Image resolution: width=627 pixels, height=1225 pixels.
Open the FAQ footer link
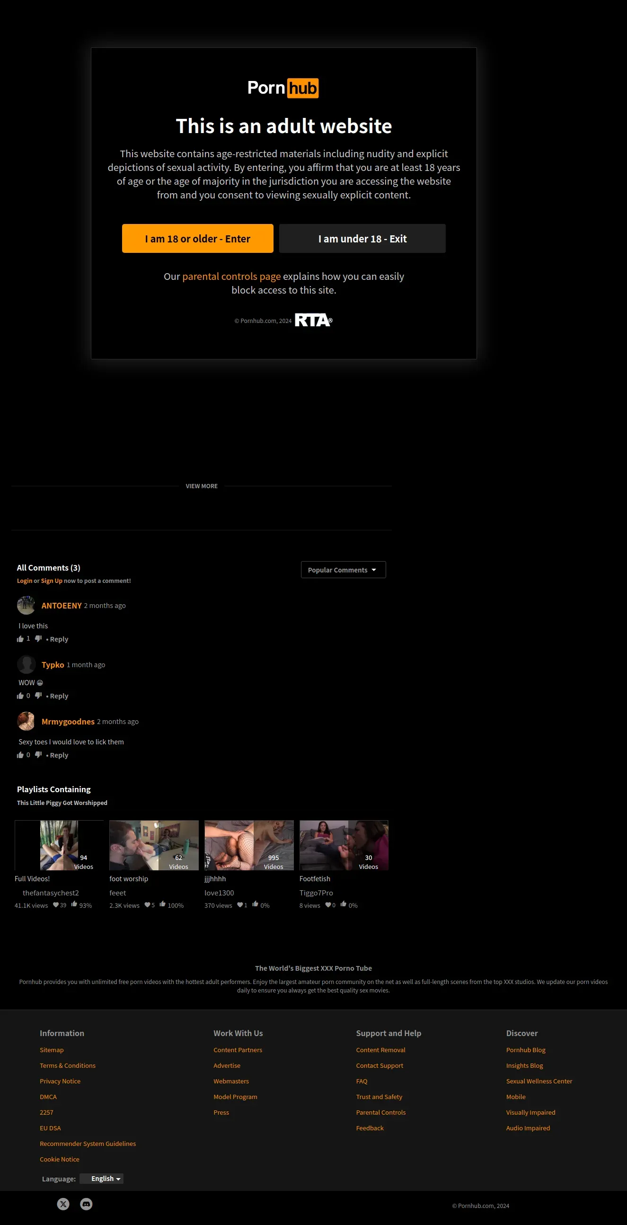click(x=362, y=1081)
